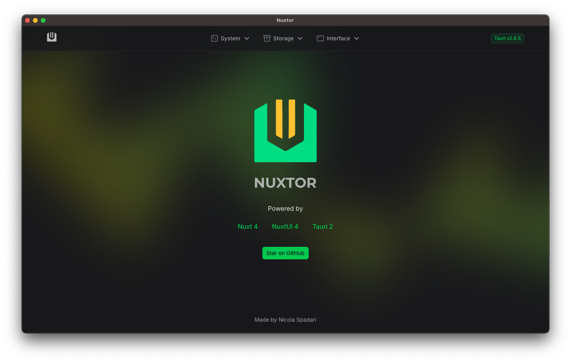This screenshot has height=362, width=571.
Task: Expand the chevron next to Interface
Action: click(x=356, y=38)
